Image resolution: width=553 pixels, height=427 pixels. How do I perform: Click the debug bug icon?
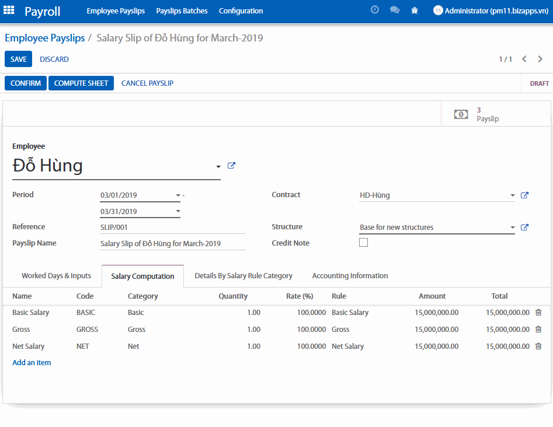(415, 10)
